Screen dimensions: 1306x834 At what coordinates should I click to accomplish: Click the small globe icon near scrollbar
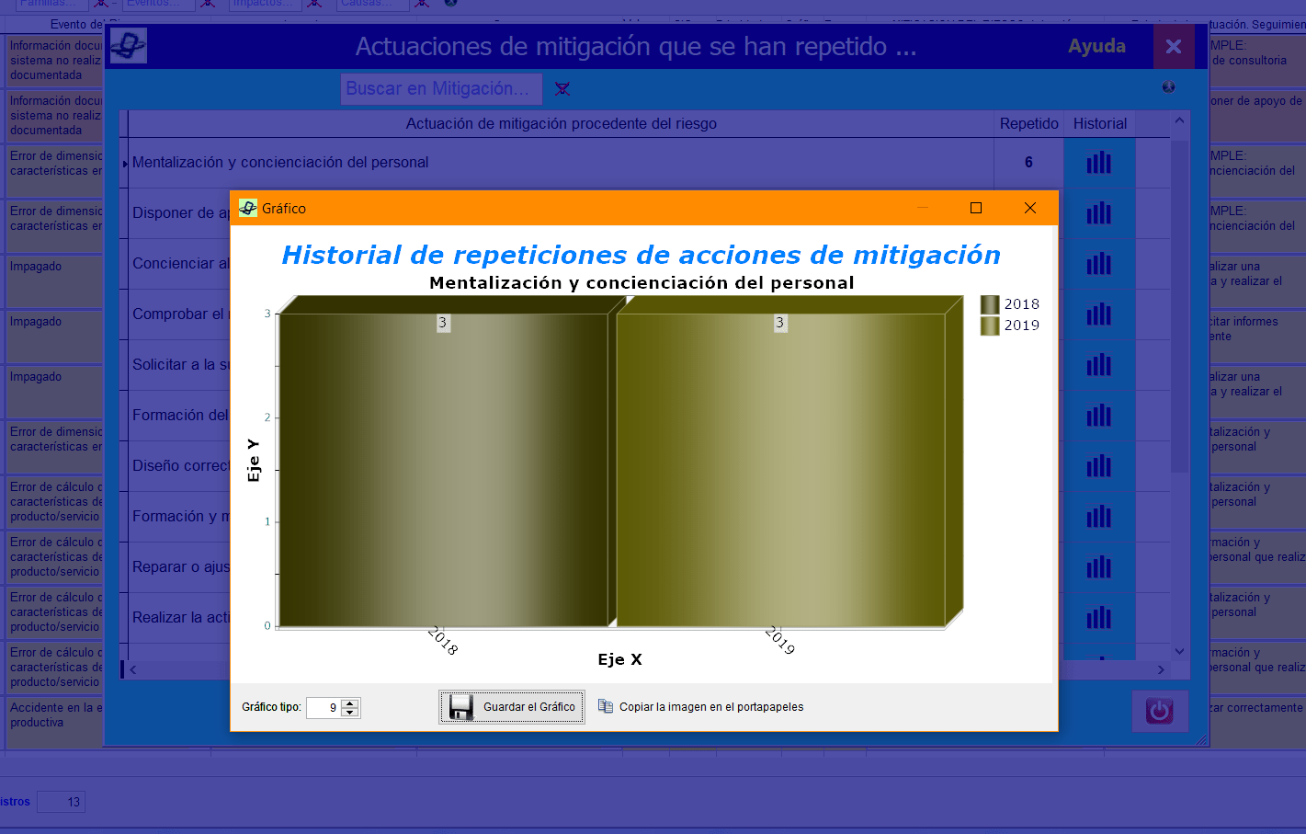(1169, 87)
